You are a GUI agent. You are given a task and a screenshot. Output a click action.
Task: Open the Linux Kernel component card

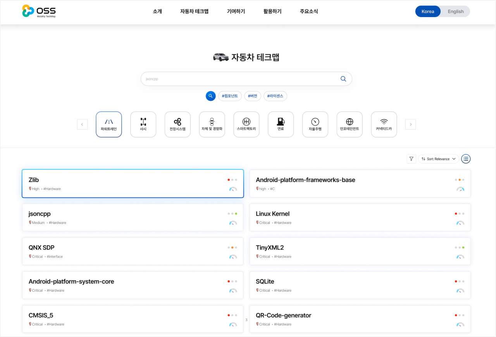pyautogui.click(x=360, y=217)
